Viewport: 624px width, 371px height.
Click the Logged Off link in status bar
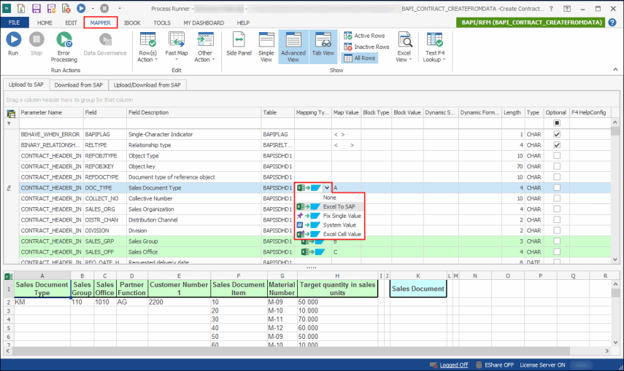tap(454, 365)
